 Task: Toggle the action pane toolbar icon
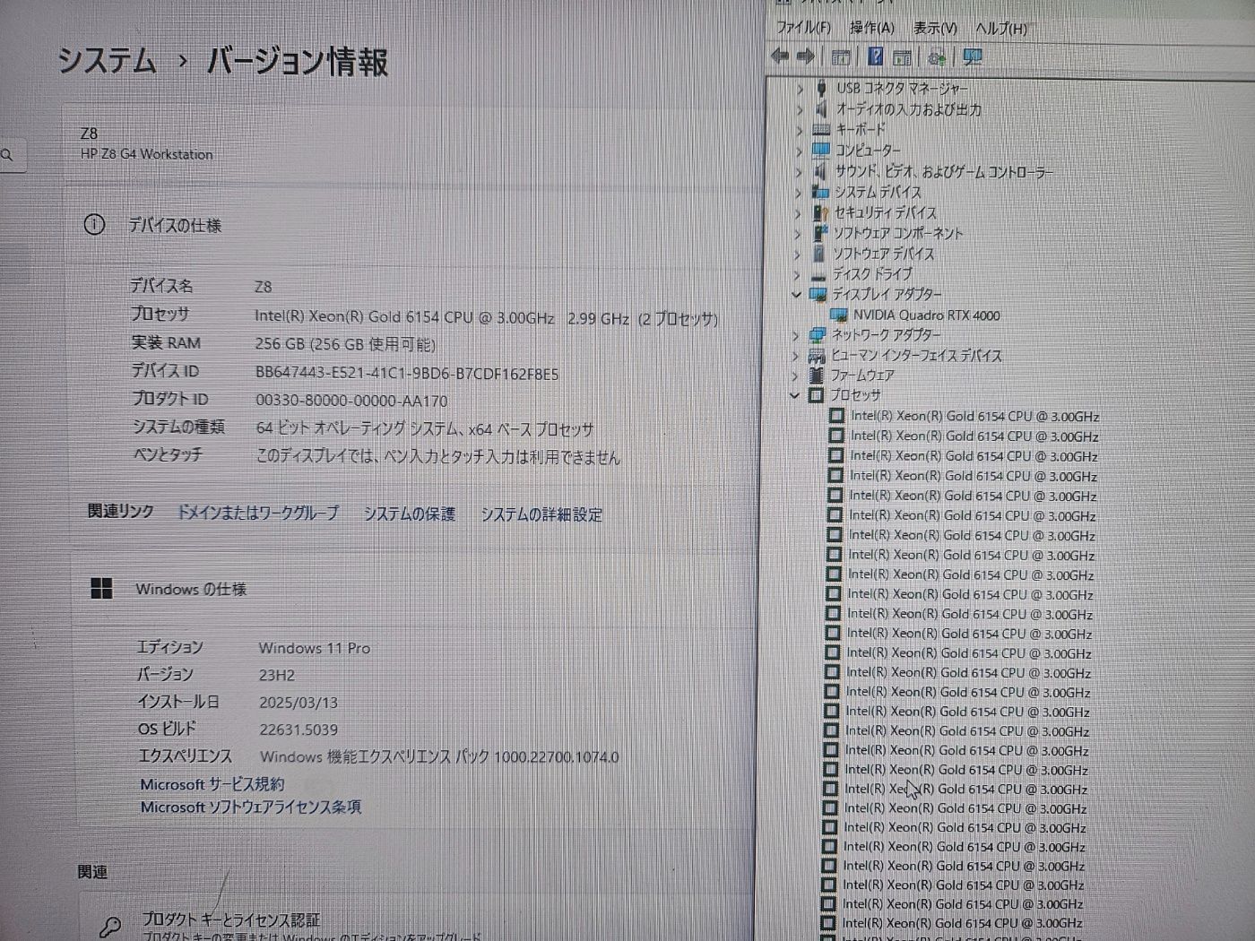[x=902, y=57]
